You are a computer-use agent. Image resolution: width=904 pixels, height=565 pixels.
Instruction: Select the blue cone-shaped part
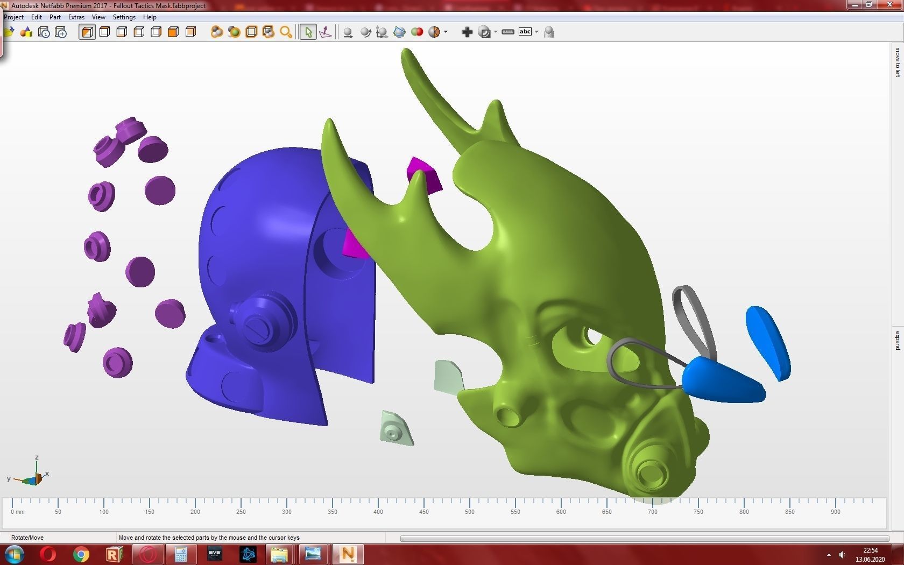click(724, 381)
